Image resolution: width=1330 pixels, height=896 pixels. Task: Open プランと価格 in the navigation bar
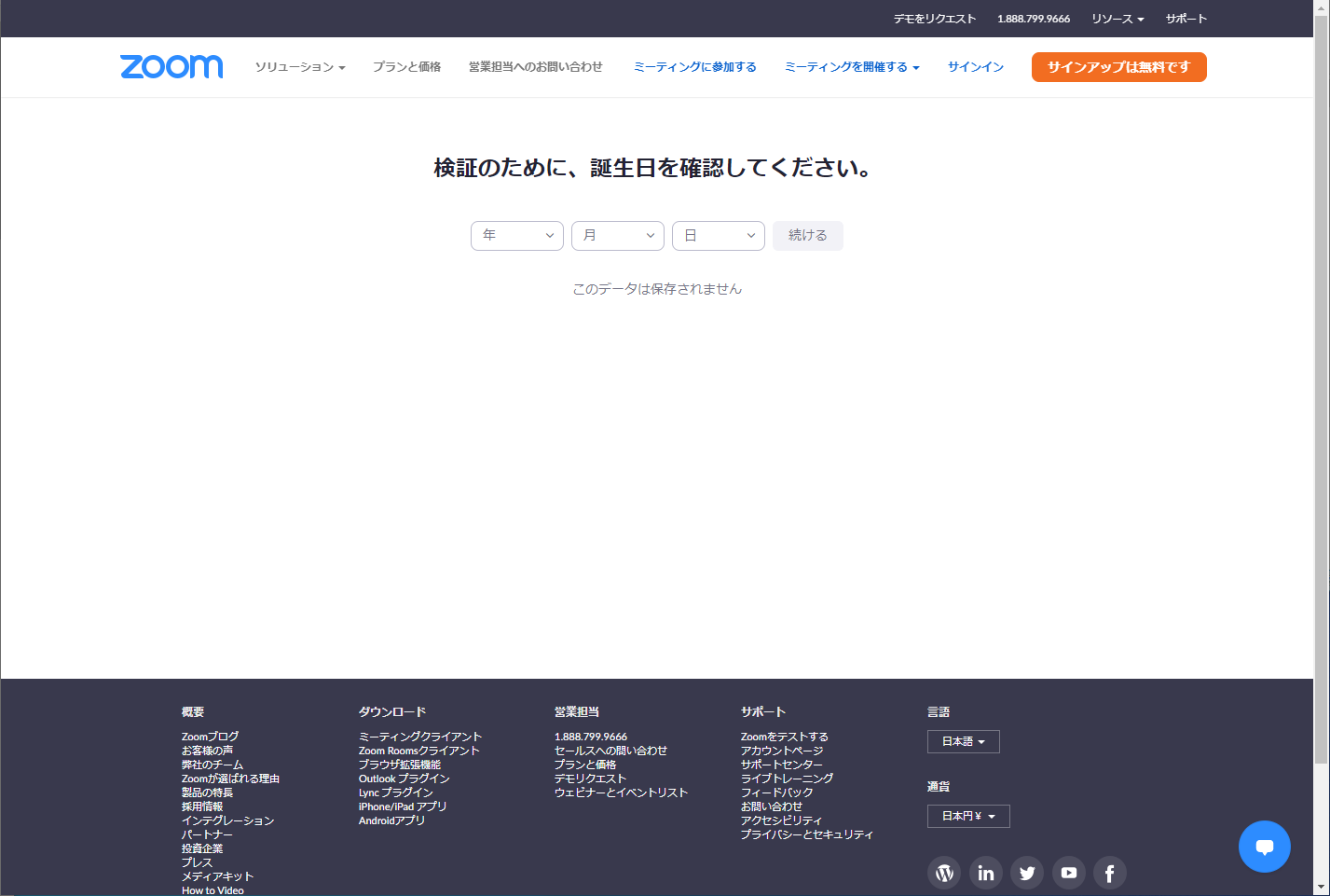click(x=407, y=67)
